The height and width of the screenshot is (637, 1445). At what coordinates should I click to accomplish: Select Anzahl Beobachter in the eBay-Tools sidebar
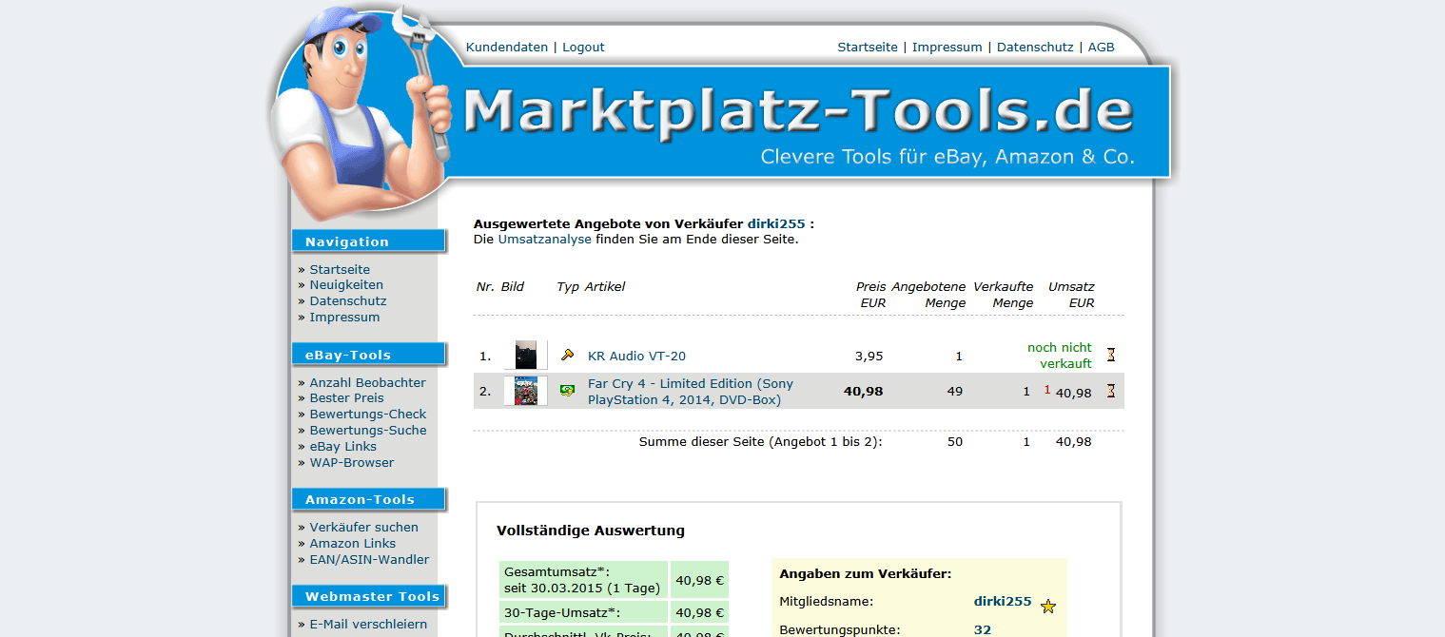(367, 382)
